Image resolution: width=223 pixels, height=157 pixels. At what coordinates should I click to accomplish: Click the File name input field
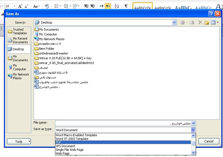point(123,123)
